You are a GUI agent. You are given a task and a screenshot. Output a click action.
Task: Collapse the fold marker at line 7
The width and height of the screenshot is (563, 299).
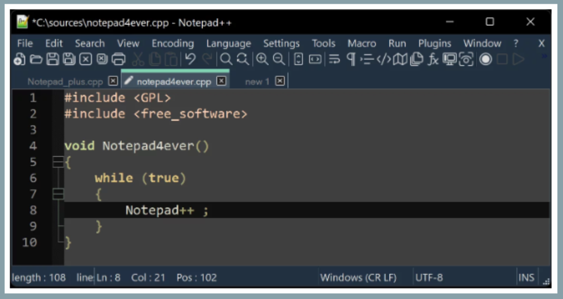coord(58,194)
